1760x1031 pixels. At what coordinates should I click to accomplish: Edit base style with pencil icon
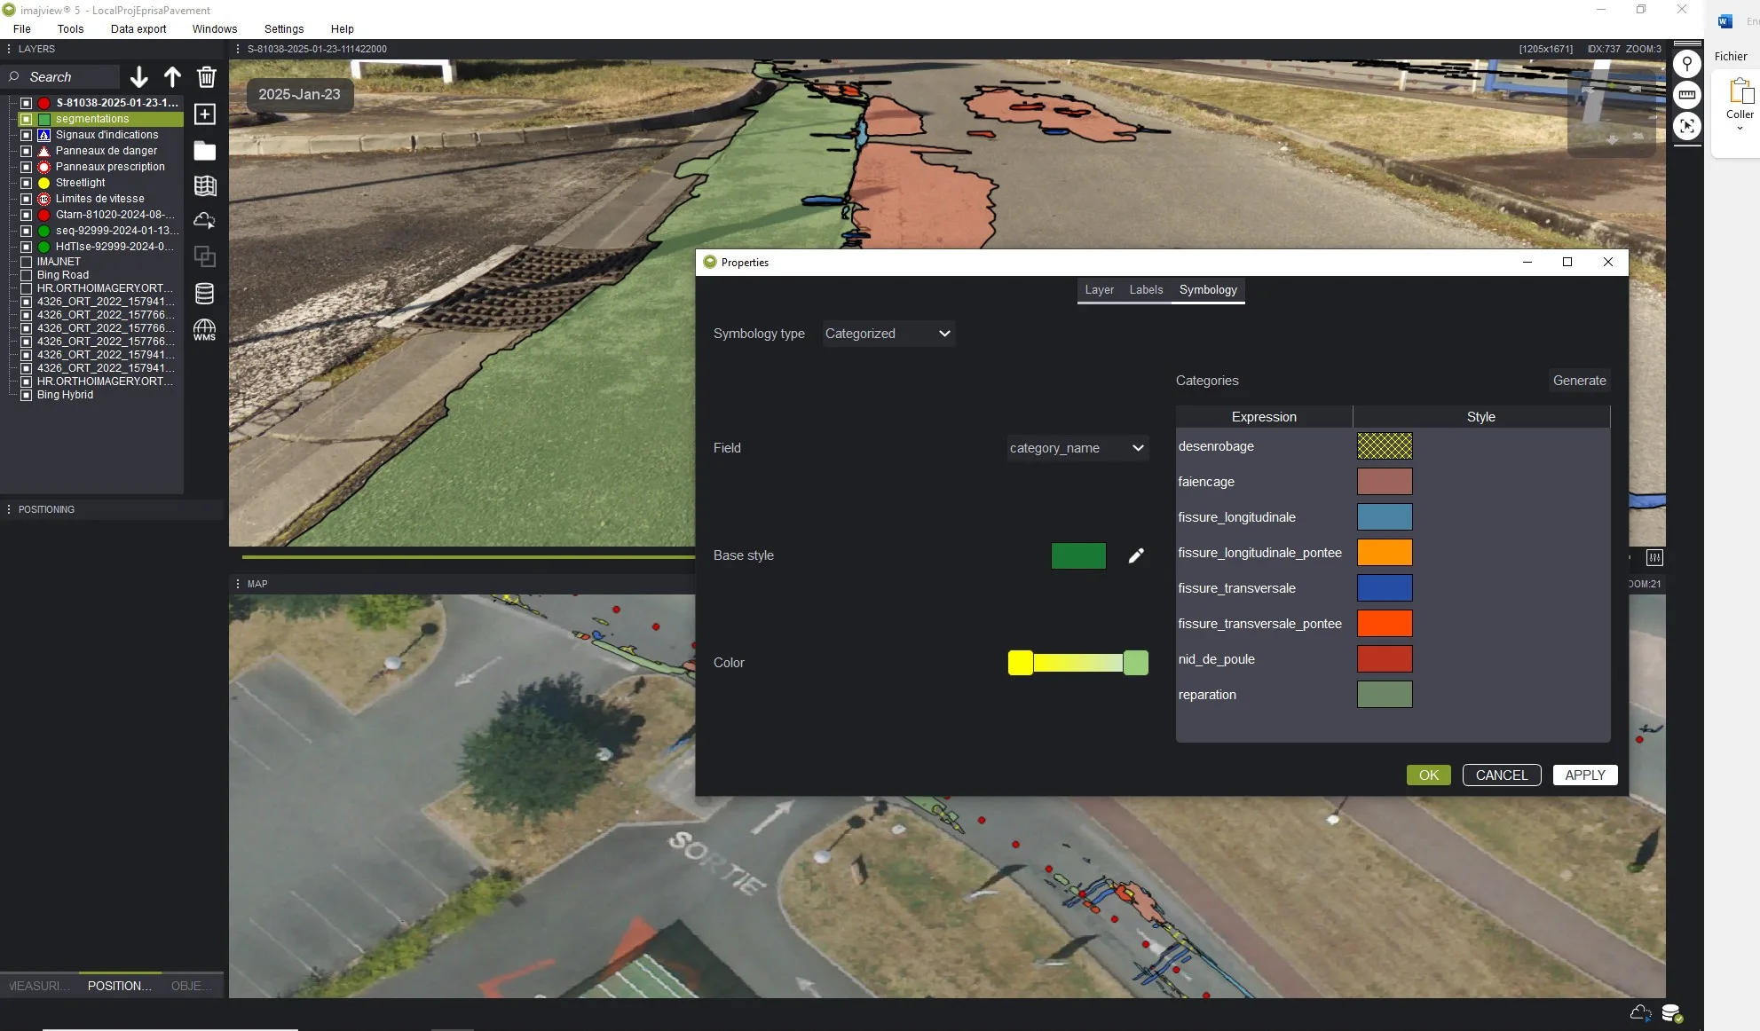pyautogui.click(x=1136, y=555)
